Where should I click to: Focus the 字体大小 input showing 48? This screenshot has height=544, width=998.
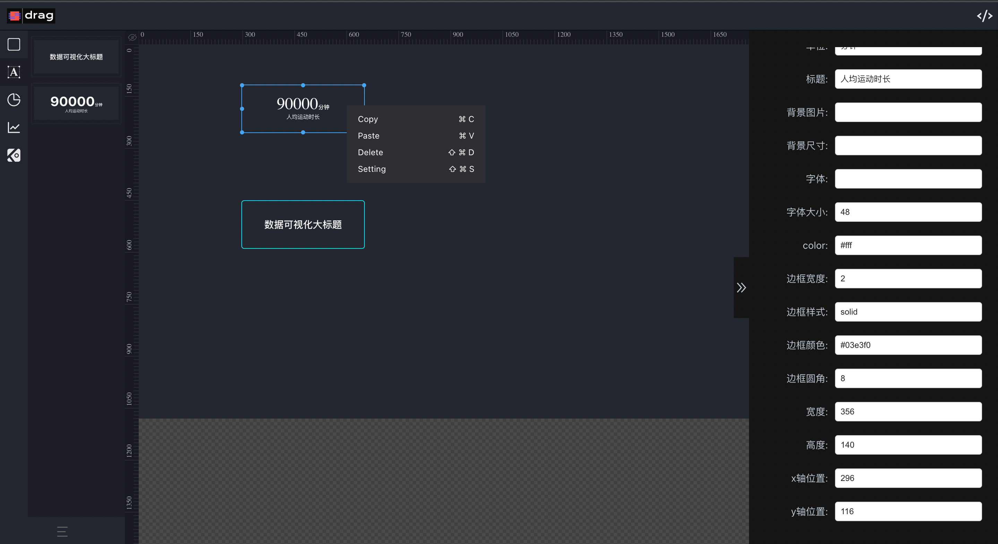click(908, 212)
